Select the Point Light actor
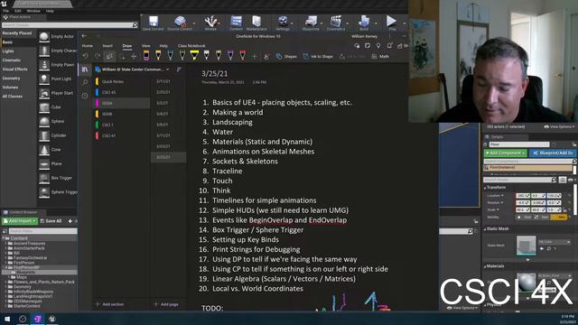The image size is (578, 325). (57, 79)
